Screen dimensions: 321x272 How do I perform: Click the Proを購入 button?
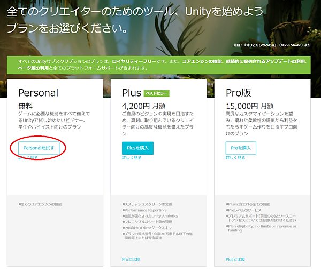point(241,148)
